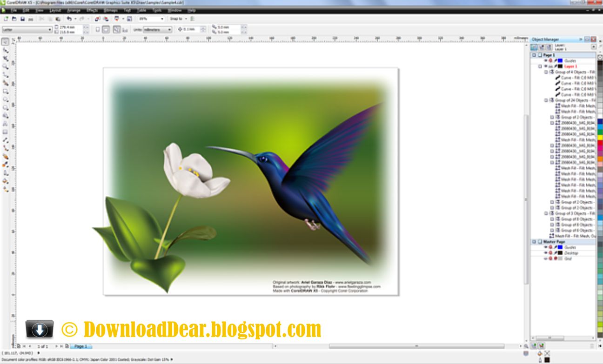Open the Window menu
This screenshot has height=364, width=603.
coord(174,10)
